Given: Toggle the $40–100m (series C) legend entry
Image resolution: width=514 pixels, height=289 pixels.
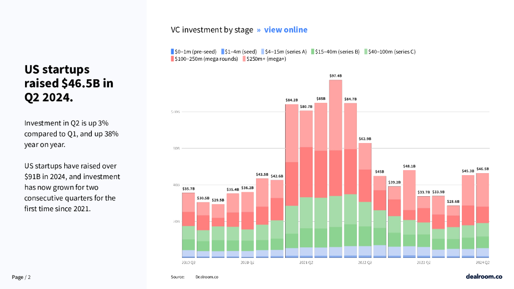Looking at the screenshot, I should (x=390, y=52).
